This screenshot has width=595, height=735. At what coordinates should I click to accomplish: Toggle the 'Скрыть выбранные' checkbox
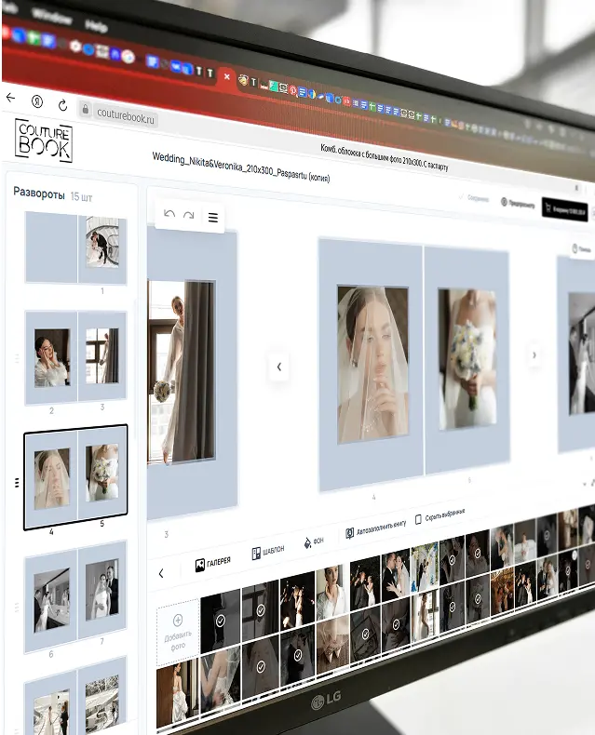pyautogui.click(x=419, y=518)
